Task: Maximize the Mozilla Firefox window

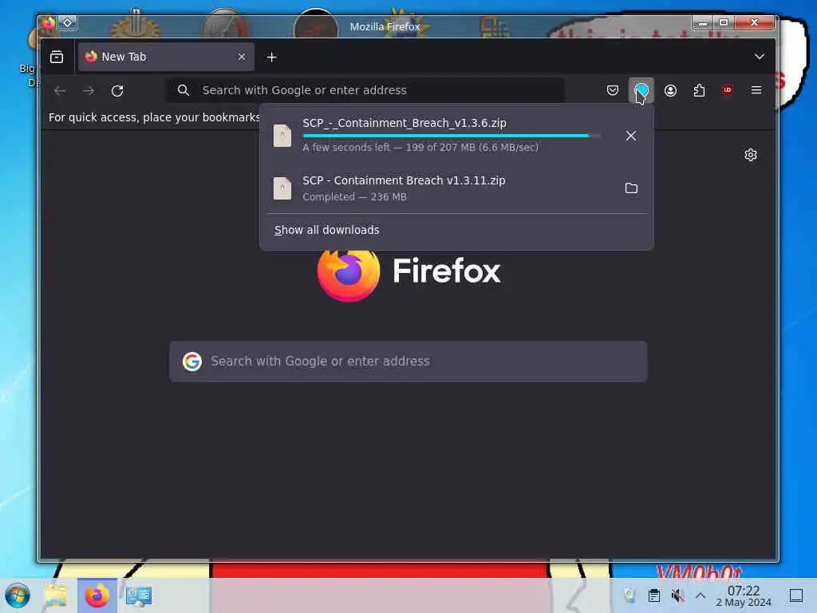Action: pos(723,22)
